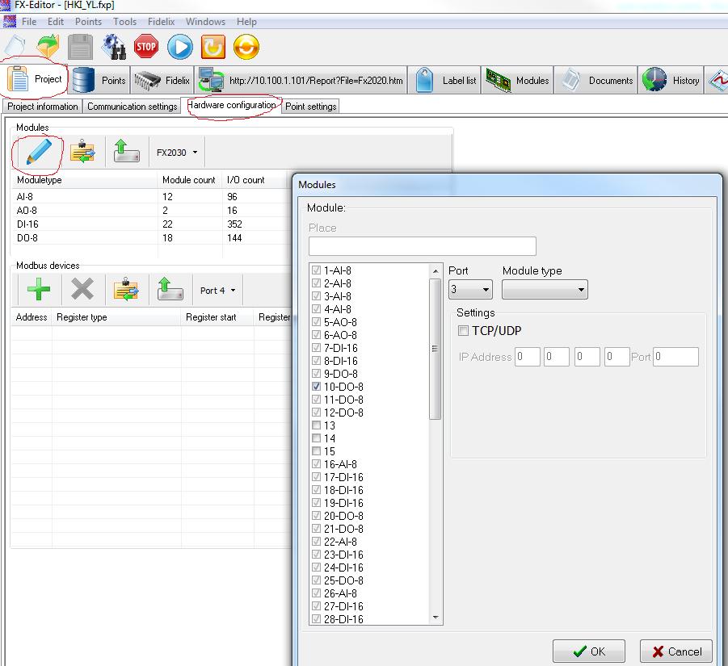Check the module 15 checkbox

click(316, 450)
